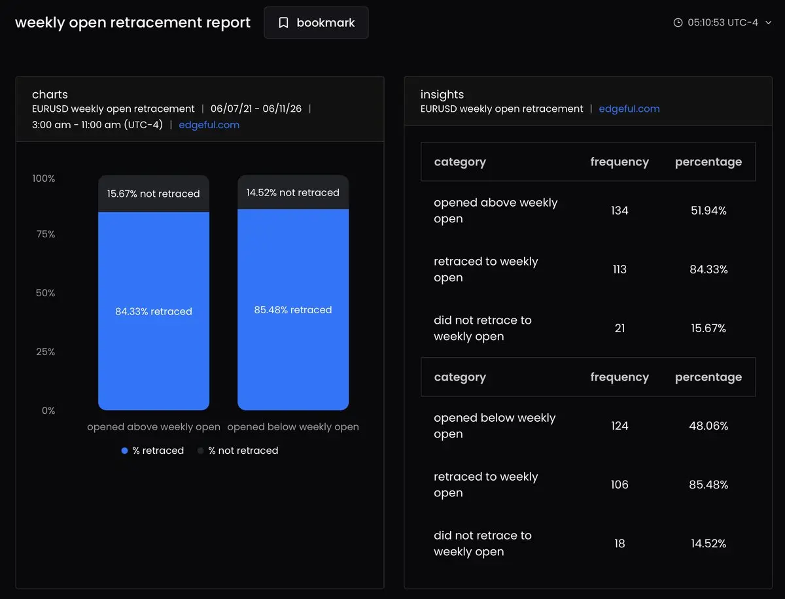The image size is (785, 599).
Task: Select the 85.48% retraced blue bar
Action: click(293, 310)
